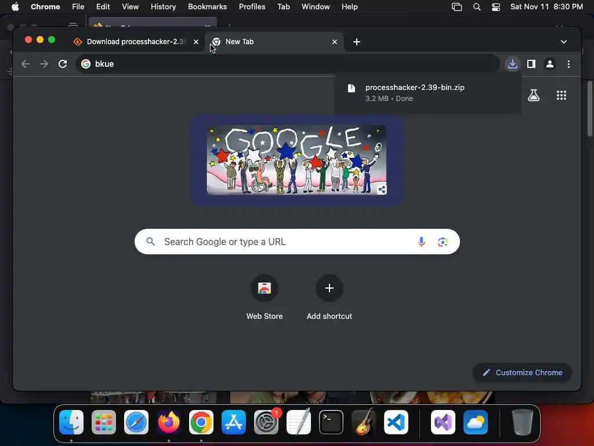Open Visual Studio from the Dock
The width and height of the screenshot is (594, 446).
point(443,422)
